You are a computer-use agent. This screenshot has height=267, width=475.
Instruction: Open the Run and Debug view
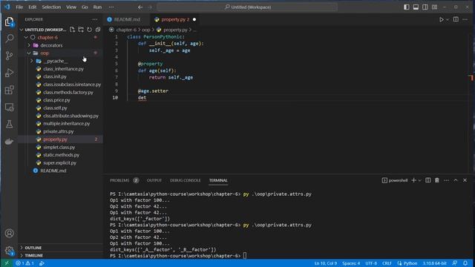10,73
